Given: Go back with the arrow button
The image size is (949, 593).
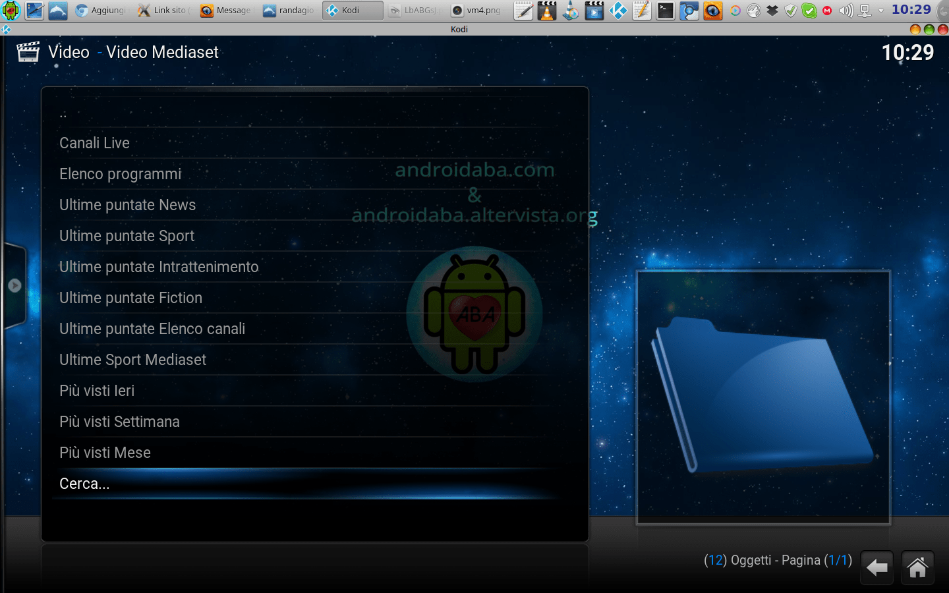Looking at the screenshot, I should [x=877, y=567].
